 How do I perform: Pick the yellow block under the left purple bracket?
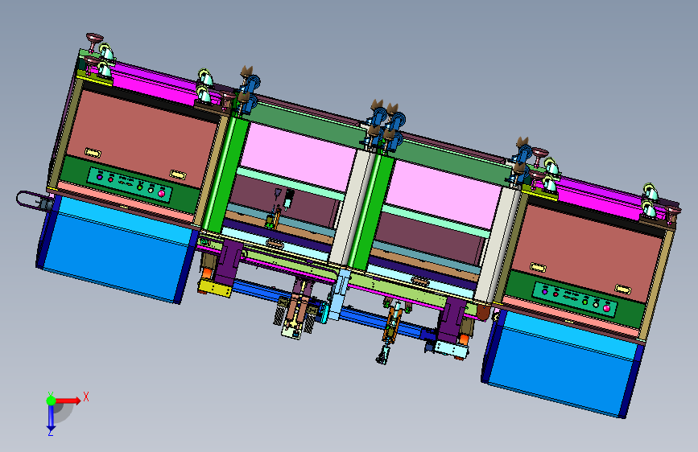[215, 288]
